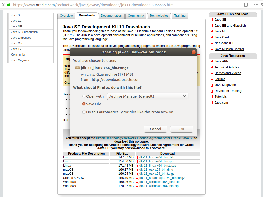Open Java TV in left sidebar
Image resolution: width=263 pixels, height=197 pixels.
31,49
